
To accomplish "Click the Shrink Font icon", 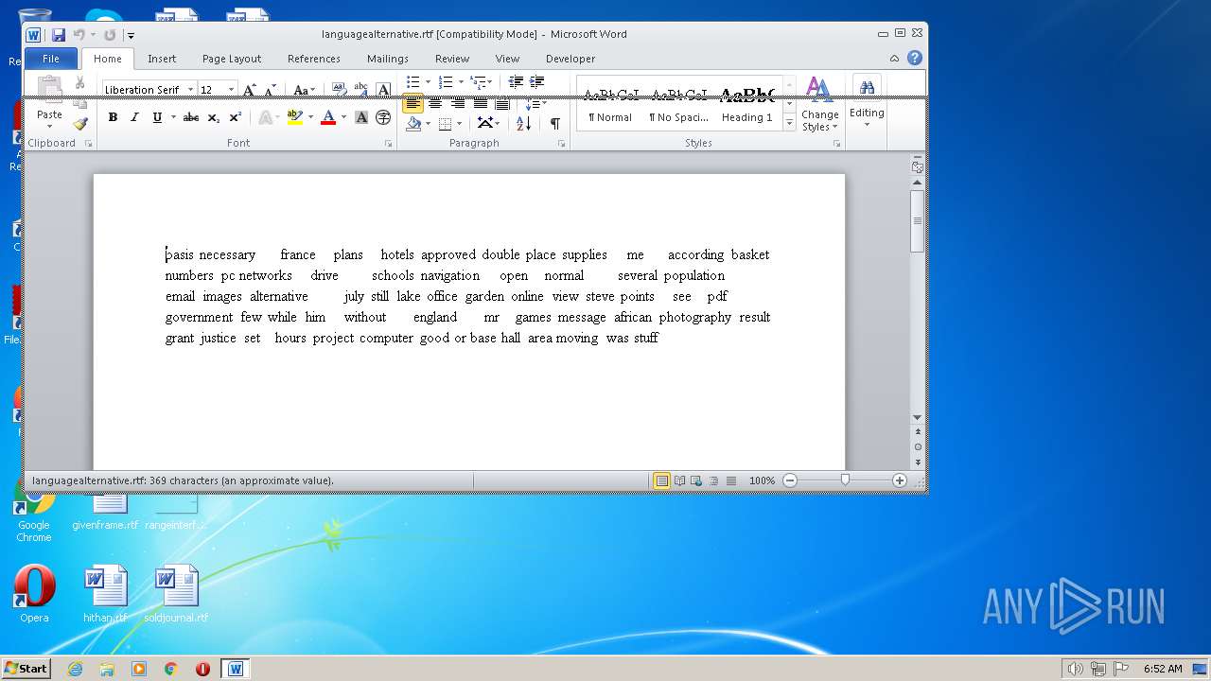I will (270, 90).
